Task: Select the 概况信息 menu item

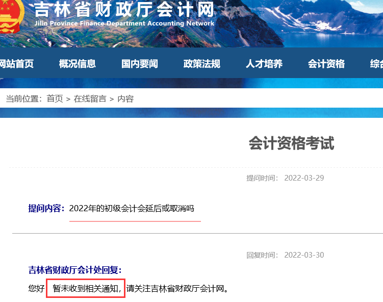Action: [x=77, y=64]
